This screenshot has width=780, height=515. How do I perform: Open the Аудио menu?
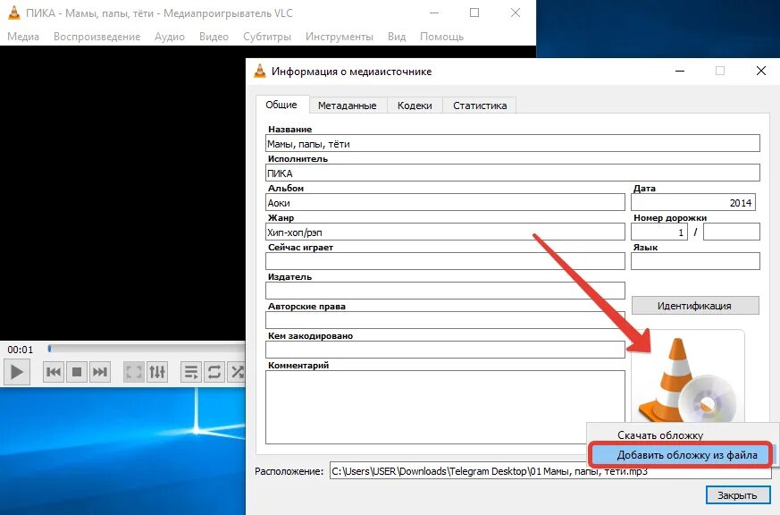tap(170, 37)
